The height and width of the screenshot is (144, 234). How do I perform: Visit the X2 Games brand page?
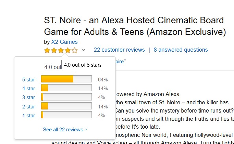[x=64, y=42]
